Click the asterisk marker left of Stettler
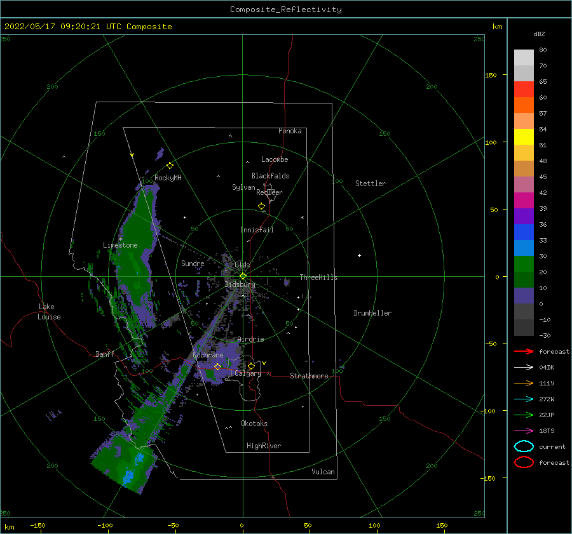Image resolution: width=572 pixels, height=534 pixels. 302,218
